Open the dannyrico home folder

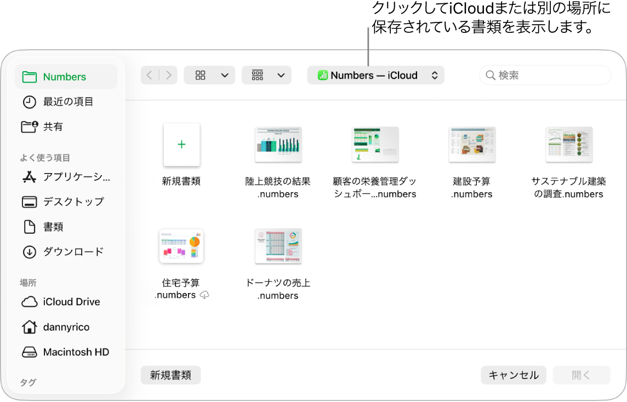click(66, 327)
